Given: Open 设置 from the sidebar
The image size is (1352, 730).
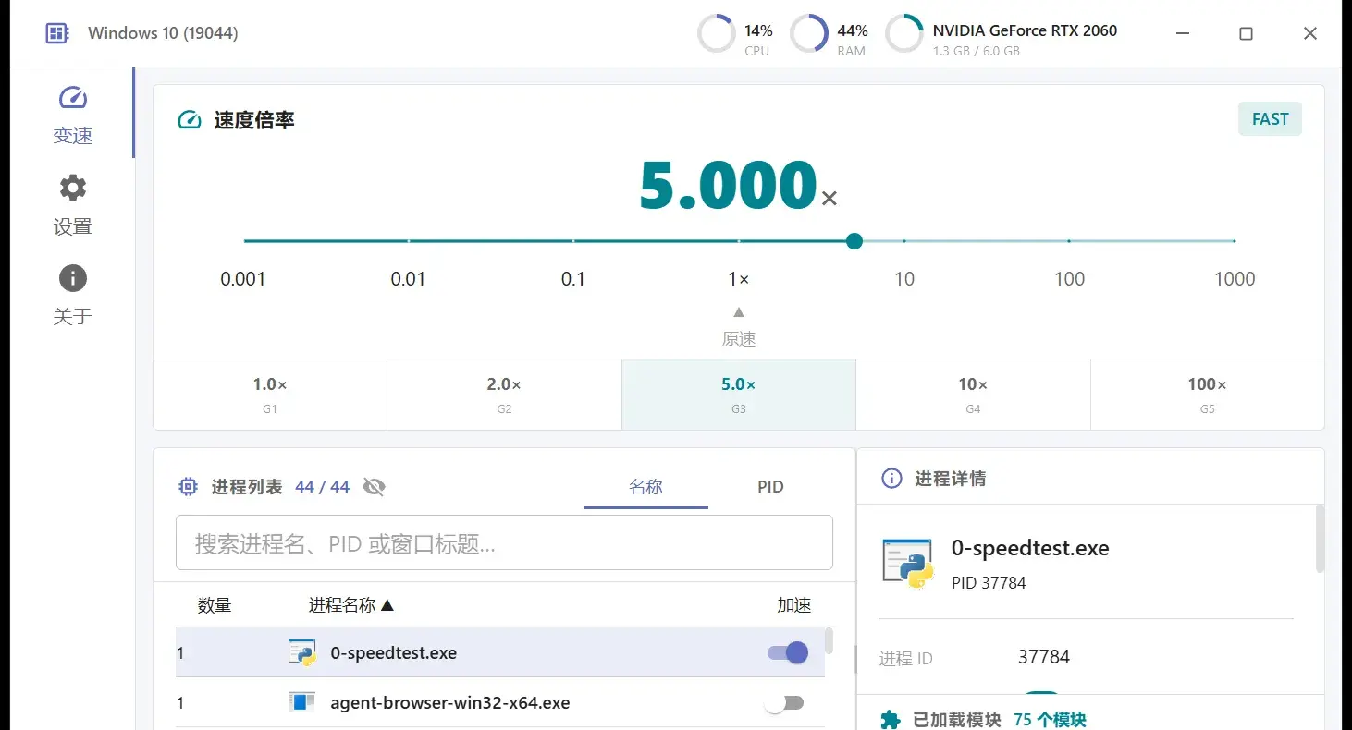Looking at the screenshot, I should pyautogui.click(x=72, y=205).
